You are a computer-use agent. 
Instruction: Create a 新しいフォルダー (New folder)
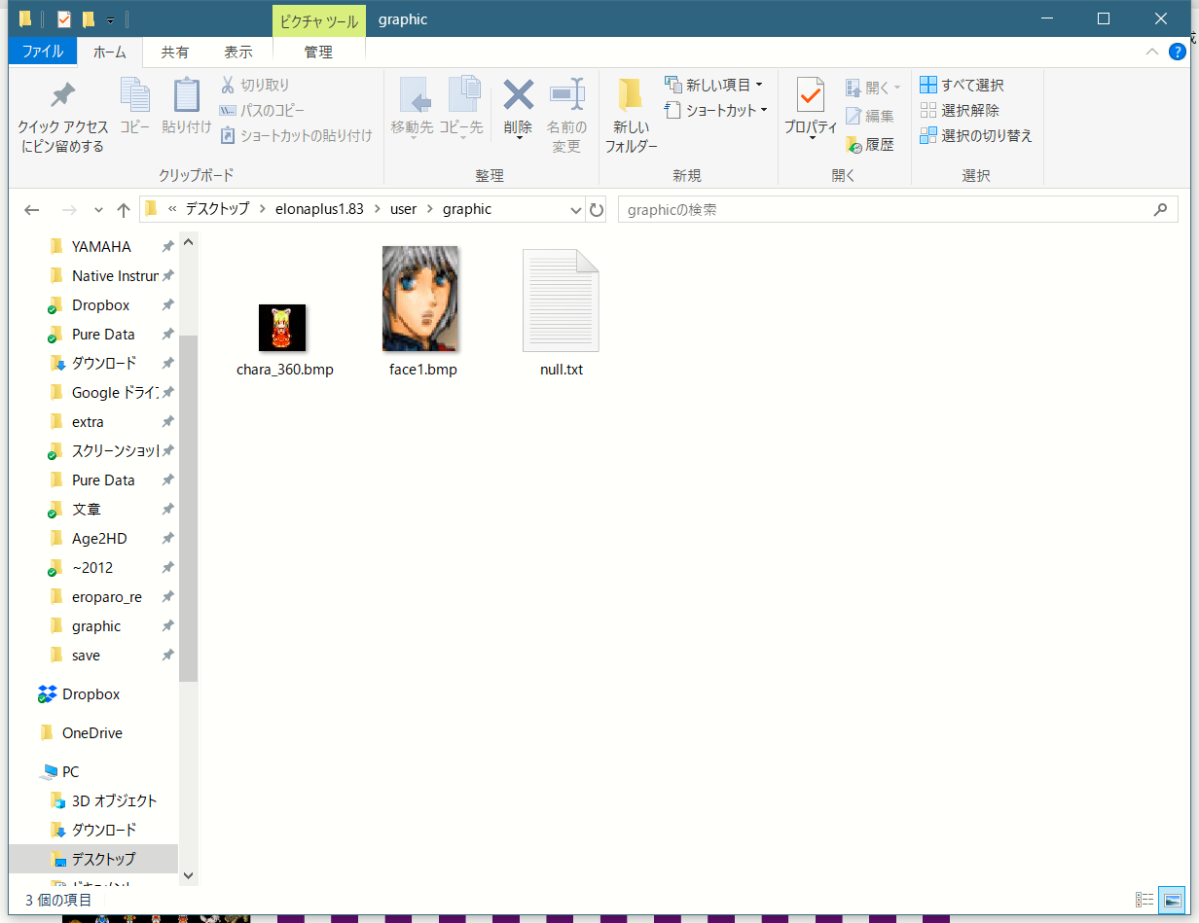click(631, 115)
